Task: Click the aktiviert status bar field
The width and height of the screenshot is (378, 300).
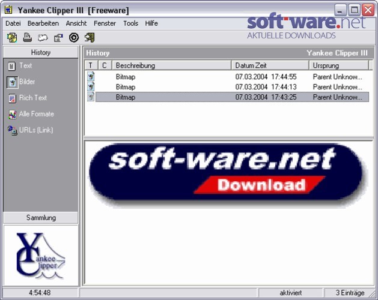Action: point(290,293)
